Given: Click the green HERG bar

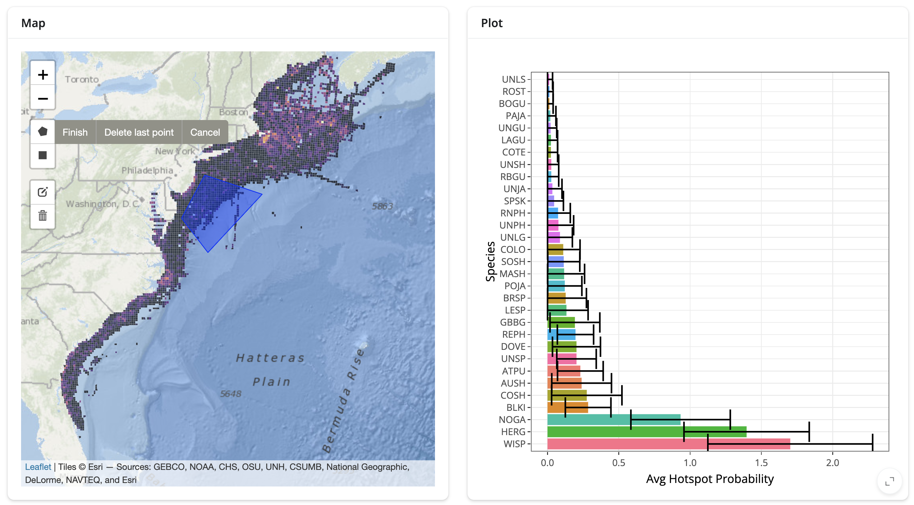Looking at the screenshot, I should click(x=646, y=432).
